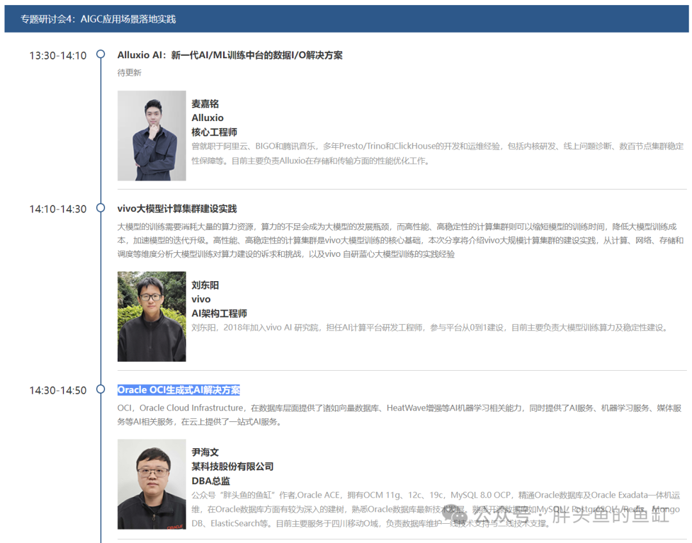Open the highlighted Oracle OCI生成式AI解决方案 title
The height and width of the screenshot is (543, 692).
(x=179, y=390)
